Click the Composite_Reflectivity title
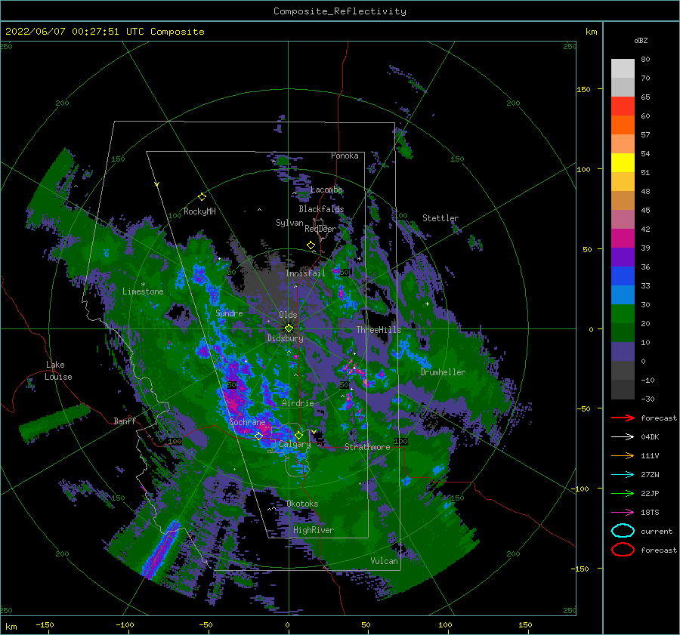 pos(340,11)
